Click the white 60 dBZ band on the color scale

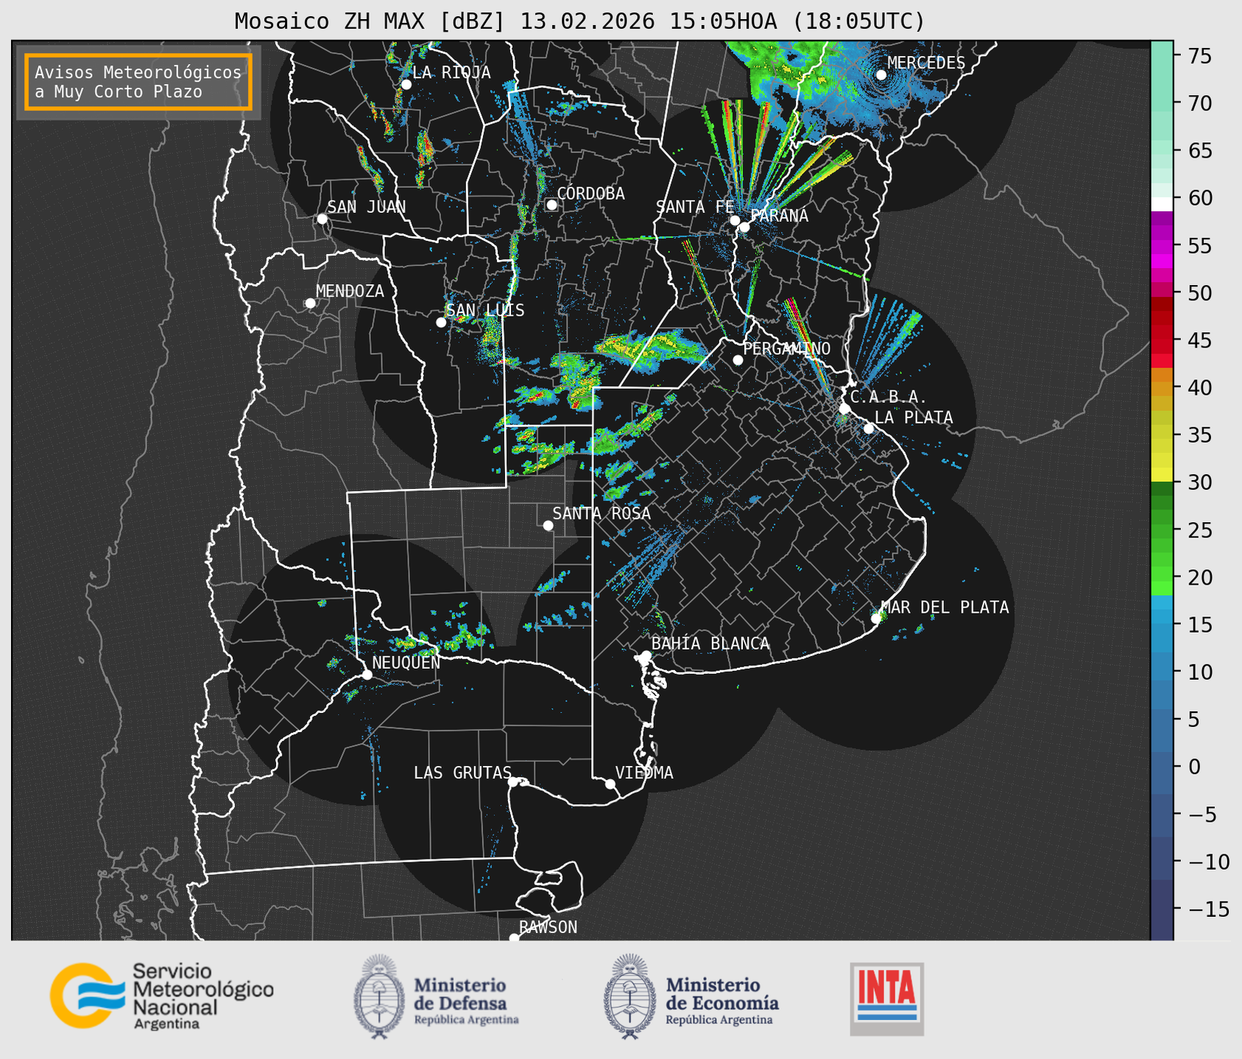tap(1161, 204)
